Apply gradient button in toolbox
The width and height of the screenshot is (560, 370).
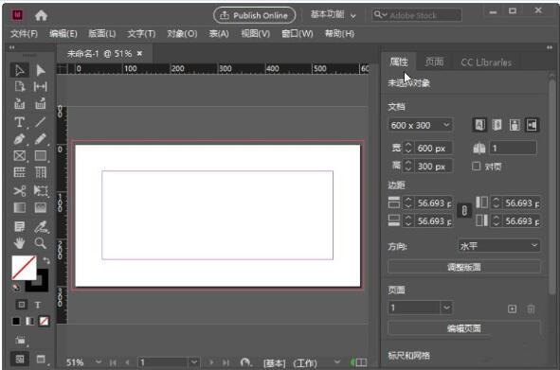29,321
